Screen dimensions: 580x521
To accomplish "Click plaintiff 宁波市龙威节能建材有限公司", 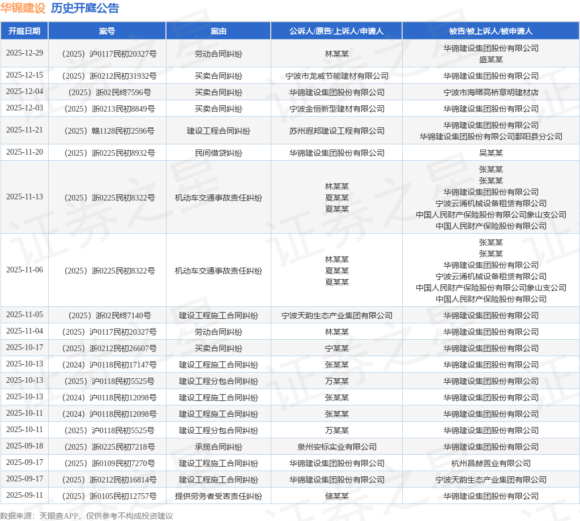I will pos(337,76).
